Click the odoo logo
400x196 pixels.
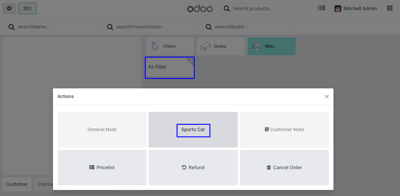coord(200,9)
